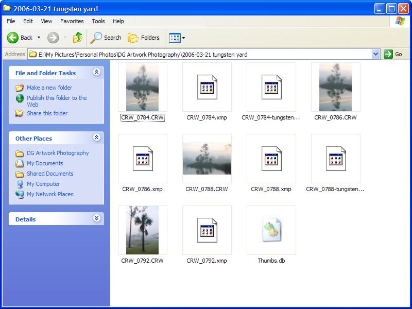Select the CRW_0792.CRW palm tree thumbnail
Image resolution: width=412 pixels, height=309 pixels.
tap(142, 230)
